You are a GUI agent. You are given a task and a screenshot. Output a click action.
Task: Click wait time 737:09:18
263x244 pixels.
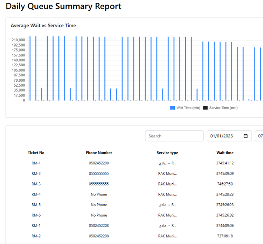[225, 236]
